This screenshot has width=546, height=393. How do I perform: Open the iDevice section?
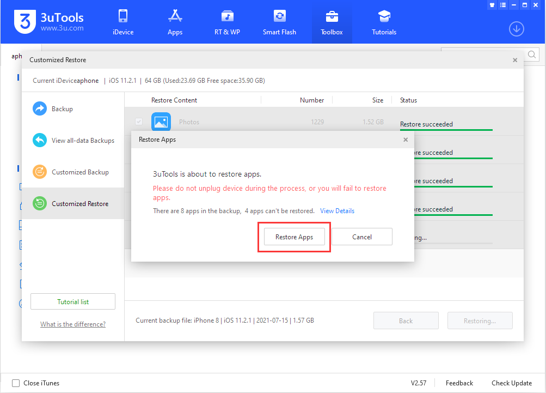pos(122,22)
